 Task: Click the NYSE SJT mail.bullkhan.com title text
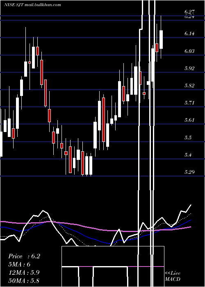pyautogui.click(x=32, y=5)
